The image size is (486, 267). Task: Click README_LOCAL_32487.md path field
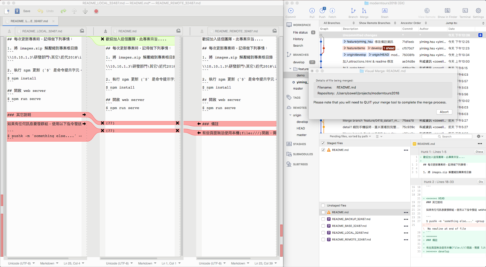pos(50,31)
